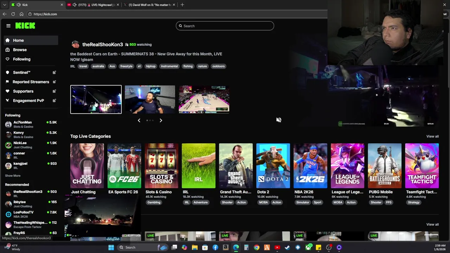Select the hiphop tag
The height and width of the screenshot is (253, 450).
[150, 66]
